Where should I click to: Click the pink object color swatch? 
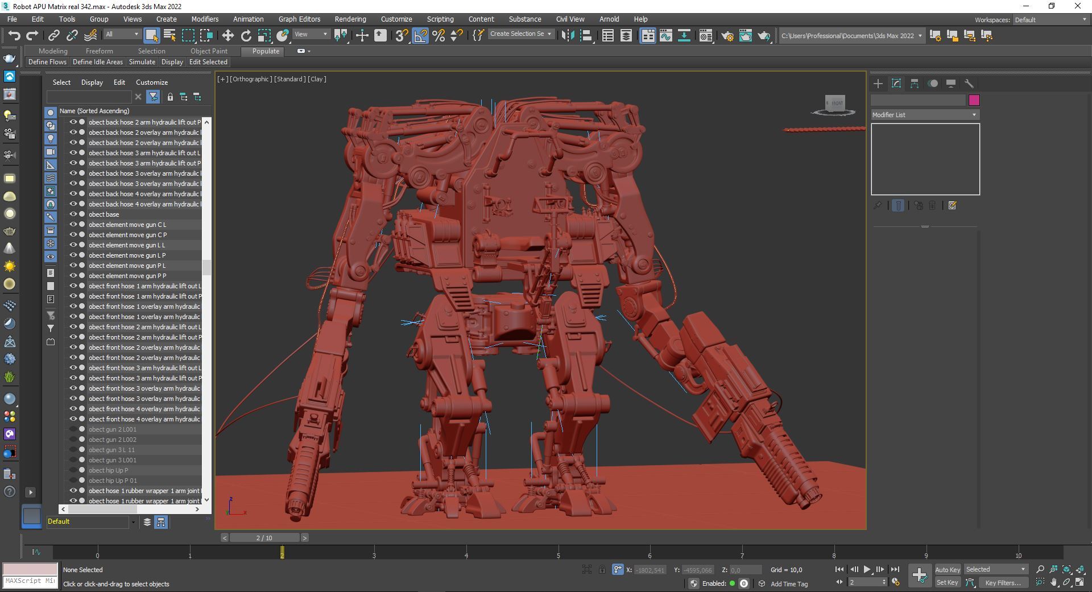pyautogui.click(x=974, y=101)
